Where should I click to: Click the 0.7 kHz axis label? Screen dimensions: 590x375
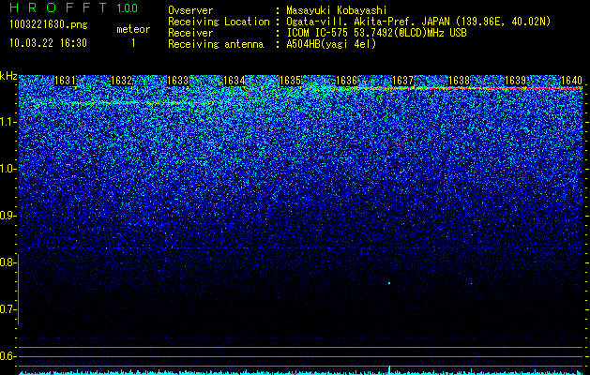coord(7,309)
